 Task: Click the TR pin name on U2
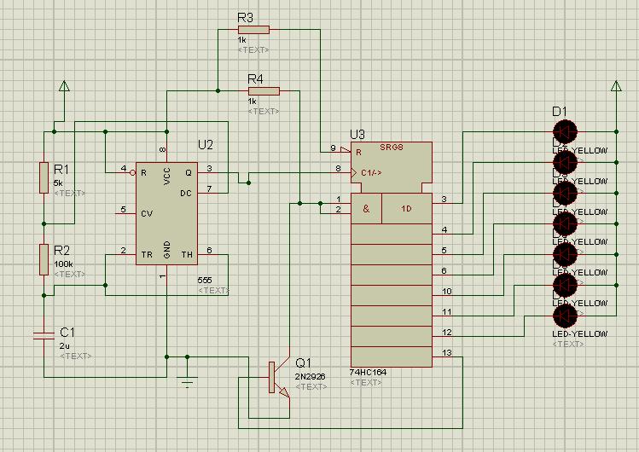(147, 254)
